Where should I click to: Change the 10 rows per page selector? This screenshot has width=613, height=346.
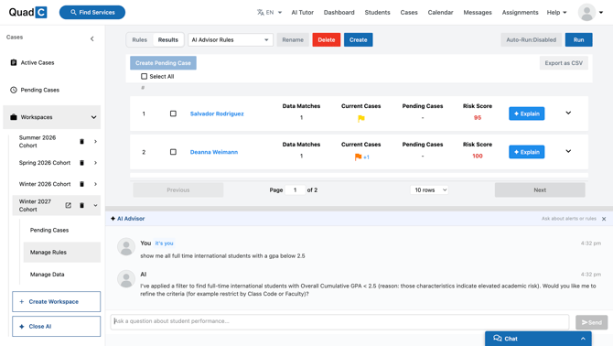429,190
